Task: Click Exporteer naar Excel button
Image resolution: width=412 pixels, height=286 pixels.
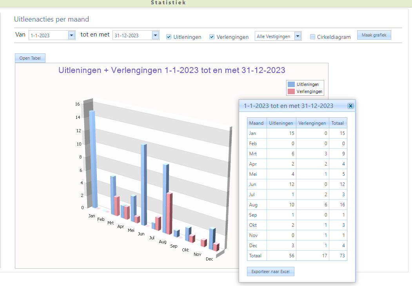Action: [x=270, y=271]
